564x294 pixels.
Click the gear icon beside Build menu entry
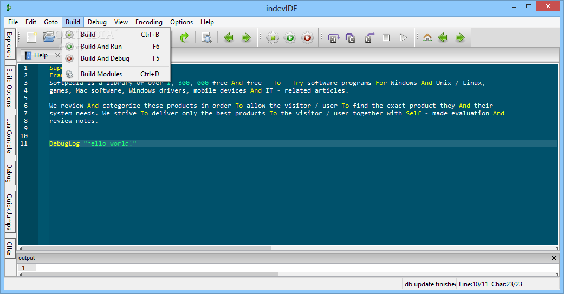point(69,35)
